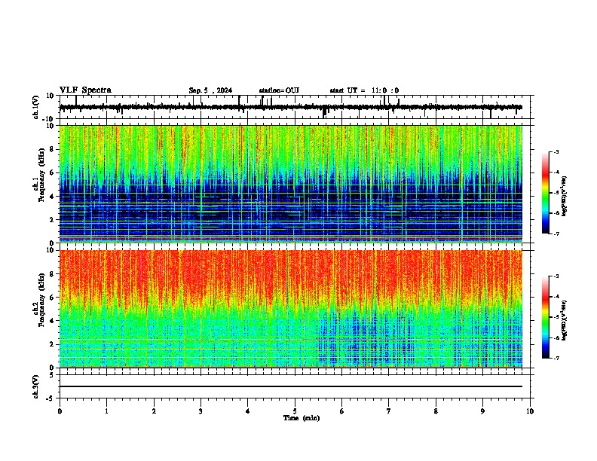Click the ch.1 voltage waveform trace

click(x=291, y=107)
